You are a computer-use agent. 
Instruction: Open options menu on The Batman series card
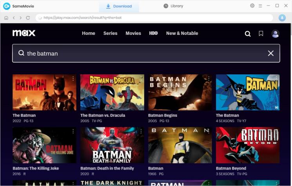coord(277,78)
